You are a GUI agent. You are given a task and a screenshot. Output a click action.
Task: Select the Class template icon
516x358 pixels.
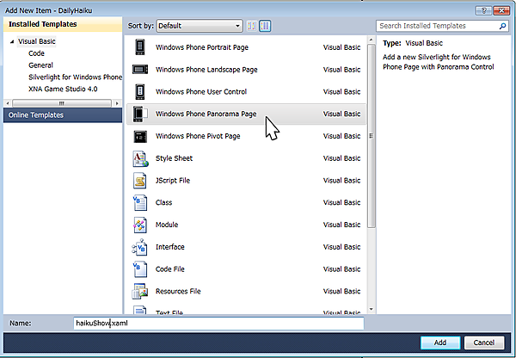pos(141,202)
